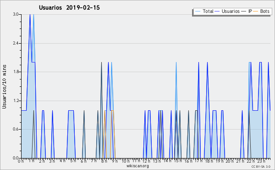The width and height of the screenshot is (275, 170).
Task: Click the 11 h x-axis label
Action: click(x=136, y=161)
